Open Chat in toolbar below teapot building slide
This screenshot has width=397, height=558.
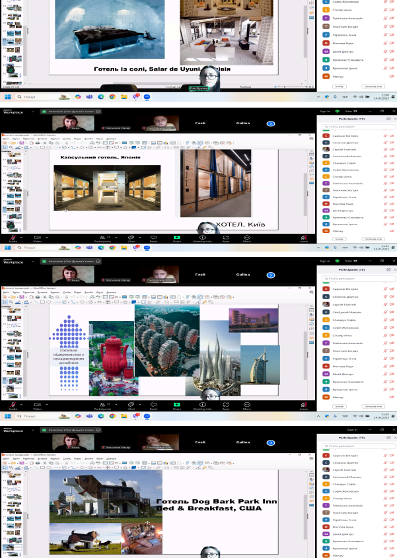click(131, 404)
